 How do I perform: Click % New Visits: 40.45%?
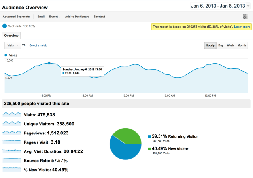tap(46, 170)
